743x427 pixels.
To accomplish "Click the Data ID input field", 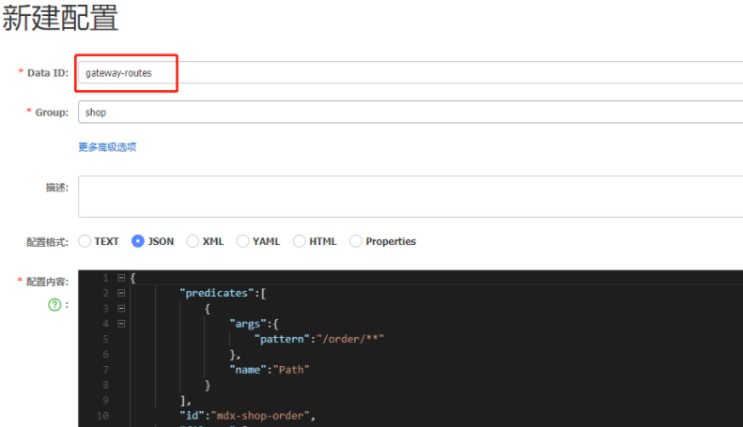I will pos(409,72).
